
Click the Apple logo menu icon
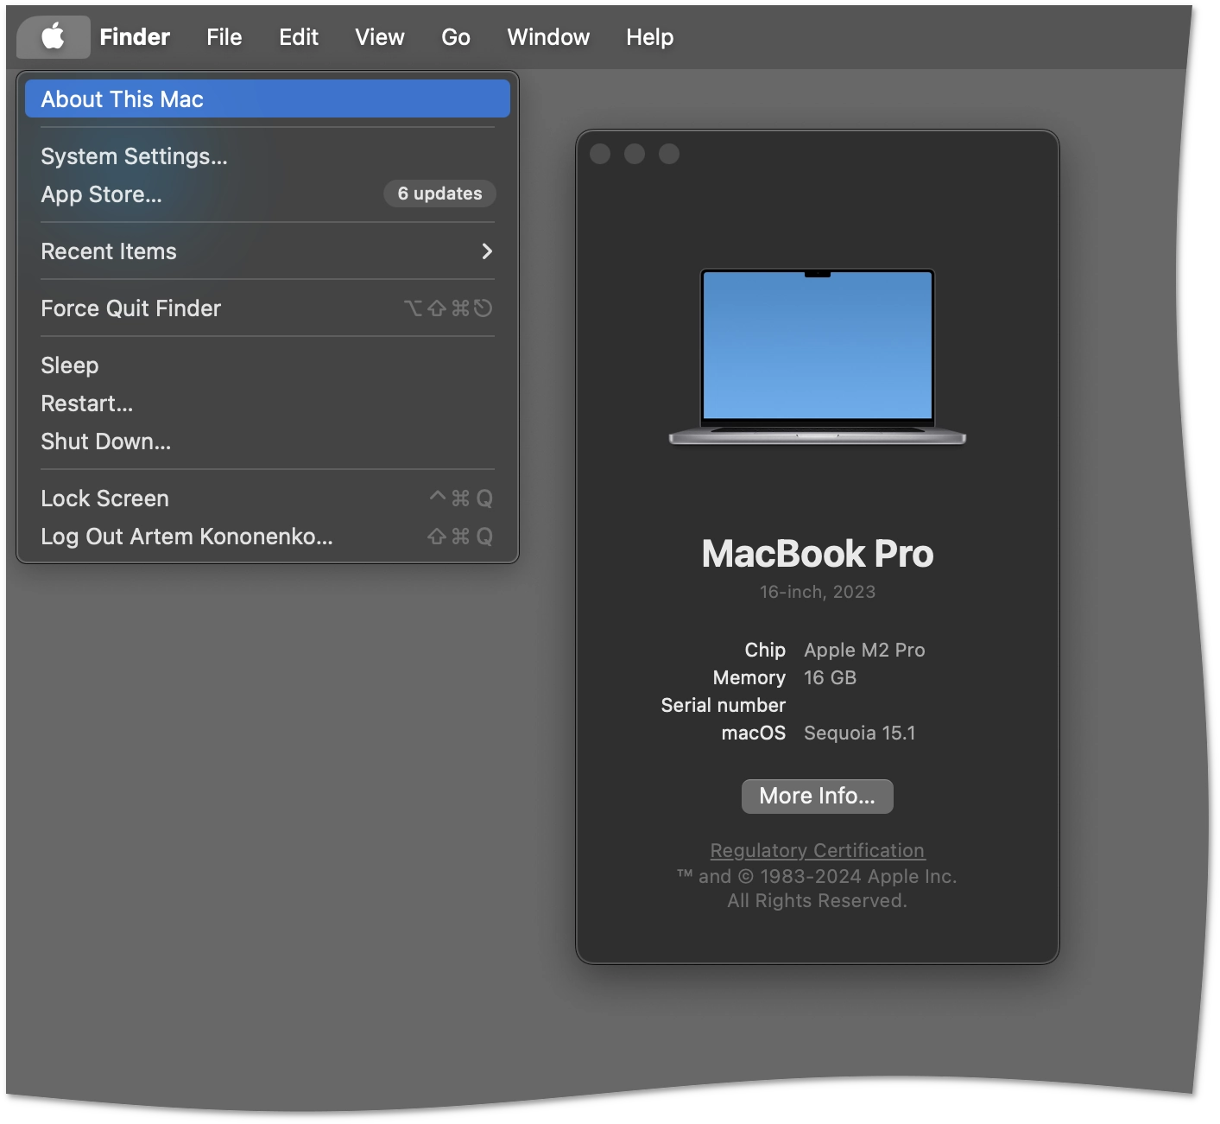[x=54, y=37]
